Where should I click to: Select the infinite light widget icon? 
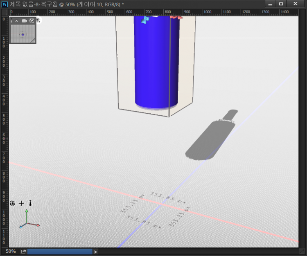(38, 19)
